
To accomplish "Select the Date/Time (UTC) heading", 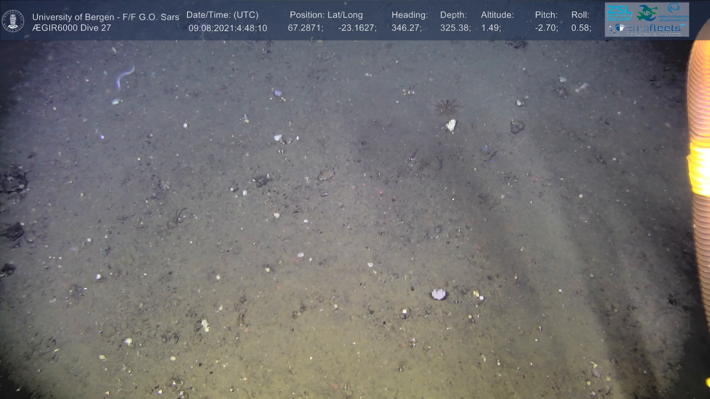I will click(x=222, y=15).
